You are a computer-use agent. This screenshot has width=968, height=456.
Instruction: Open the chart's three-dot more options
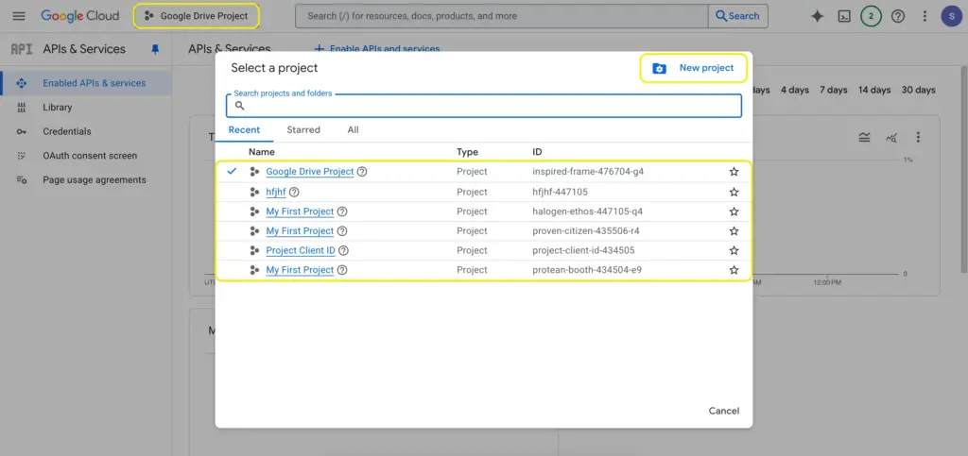919,137
